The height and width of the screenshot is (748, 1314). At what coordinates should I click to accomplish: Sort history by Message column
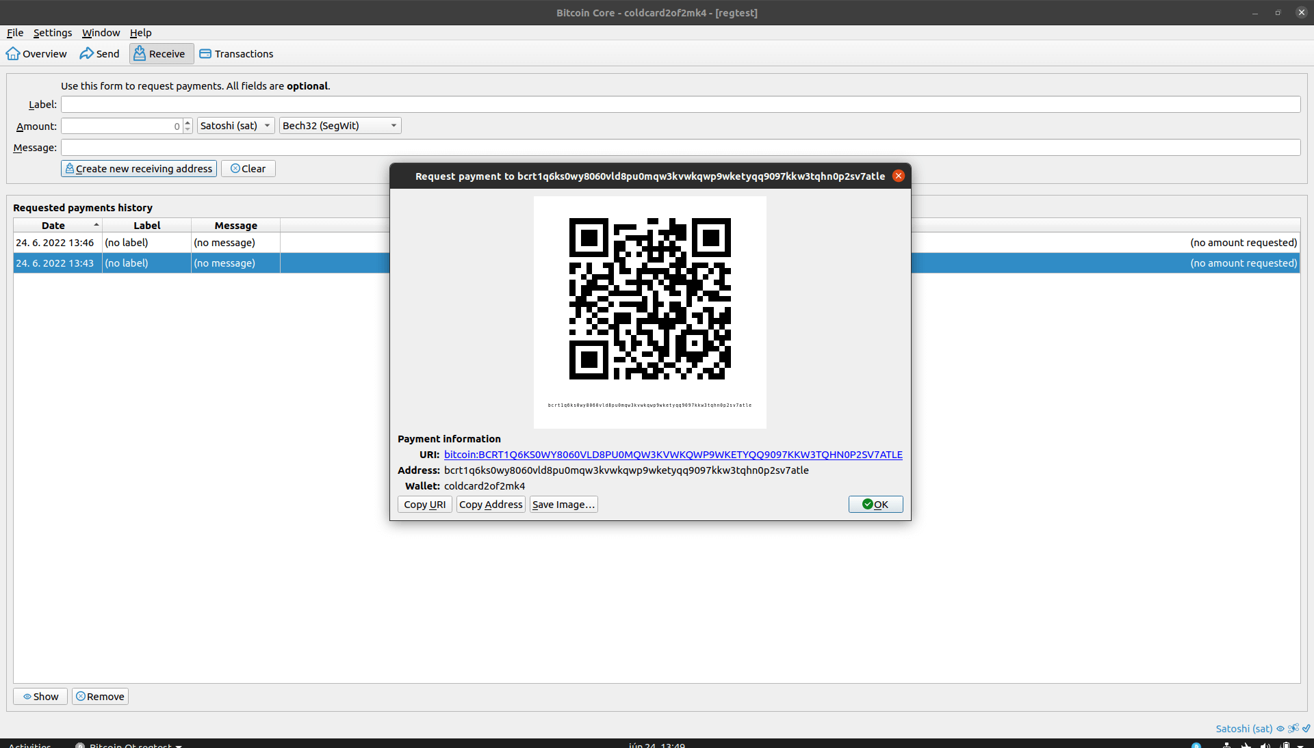[235, 226]
